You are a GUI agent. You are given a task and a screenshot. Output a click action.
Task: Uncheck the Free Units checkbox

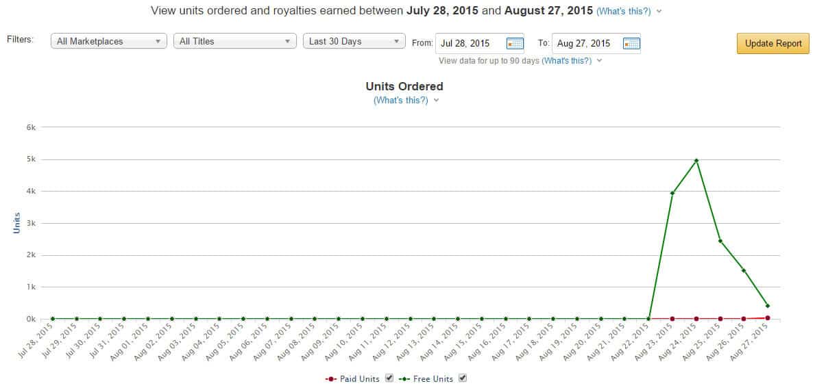click(463, 378)
